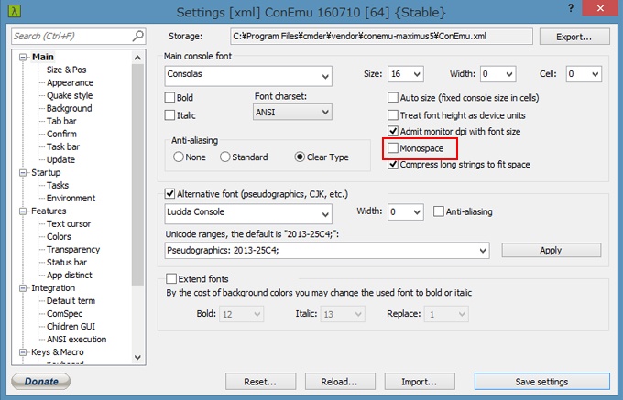Open Default term settings
The width and height of the screenshot is (623, 400).
pos(71,301)
